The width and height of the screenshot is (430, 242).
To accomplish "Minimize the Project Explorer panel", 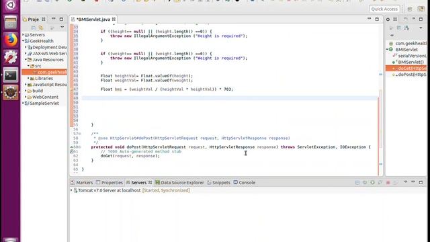I will click(54, 19).
